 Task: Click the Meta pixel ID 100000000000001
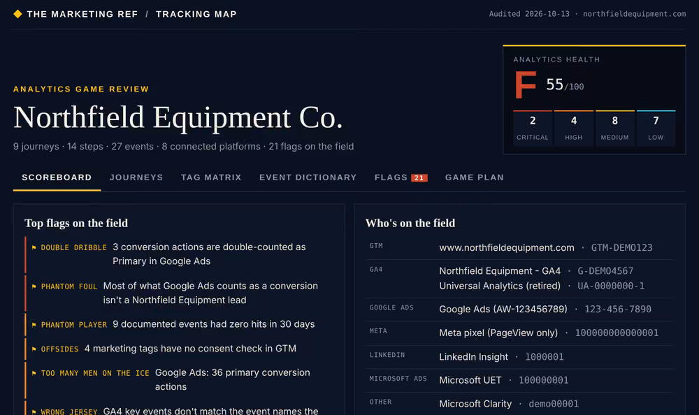pyautogui.click(x=617, y=333)
